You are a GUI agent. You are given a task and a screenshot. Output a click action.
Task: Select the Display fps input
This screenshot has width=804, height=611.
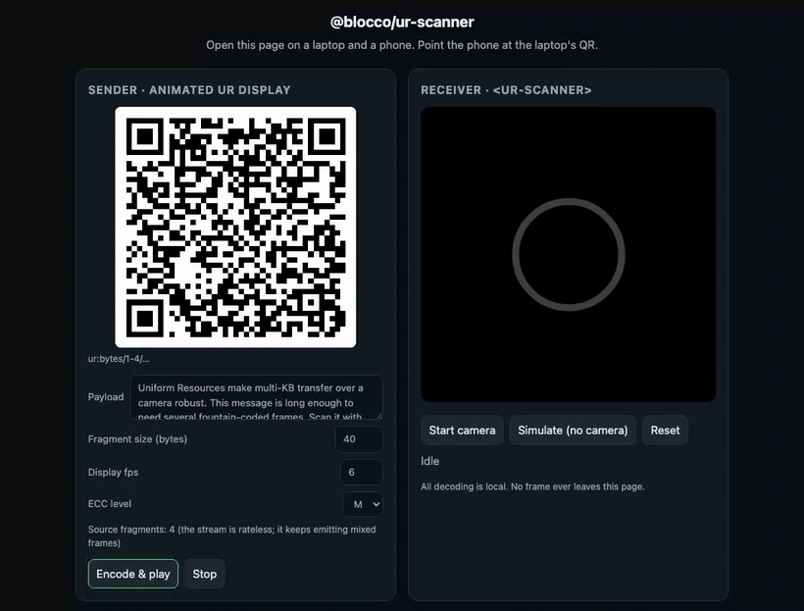(x=361, y=472)
